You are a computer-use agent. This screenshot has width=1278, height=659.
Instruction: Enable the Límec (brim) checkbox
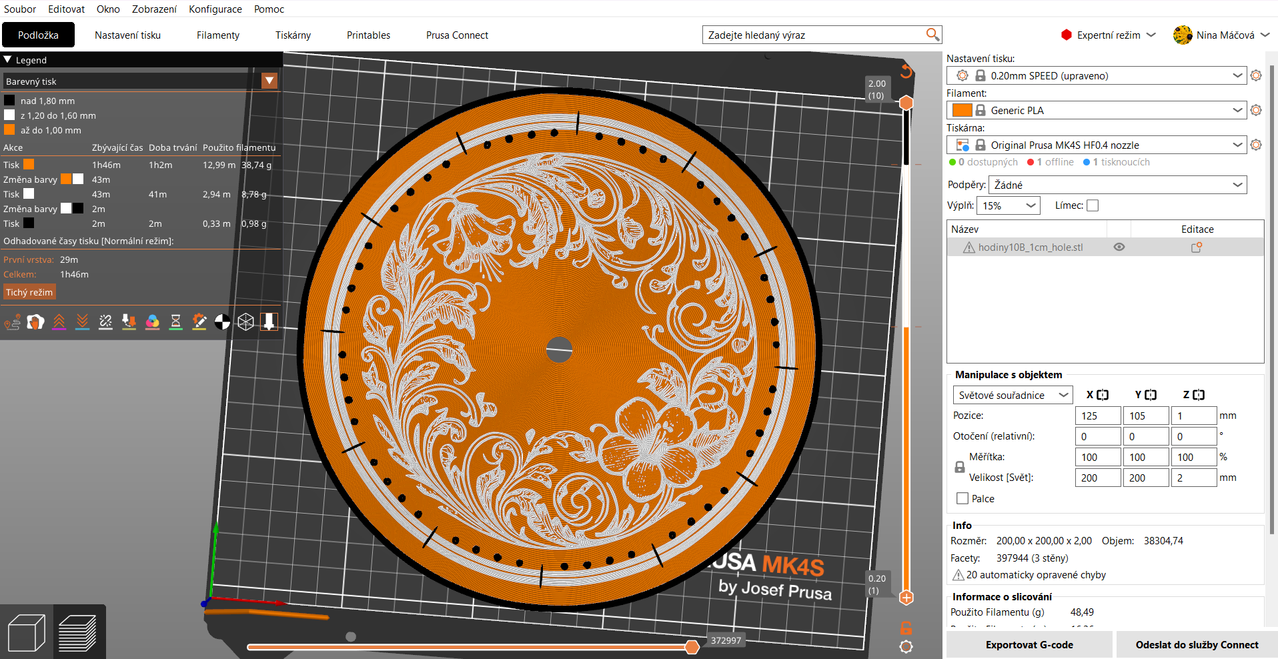coord(1093,205)
